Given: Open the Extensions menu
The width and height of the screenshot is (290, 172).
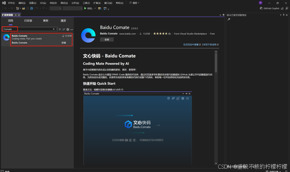Looking at the screenshot, I should click(x=97, y=3).
